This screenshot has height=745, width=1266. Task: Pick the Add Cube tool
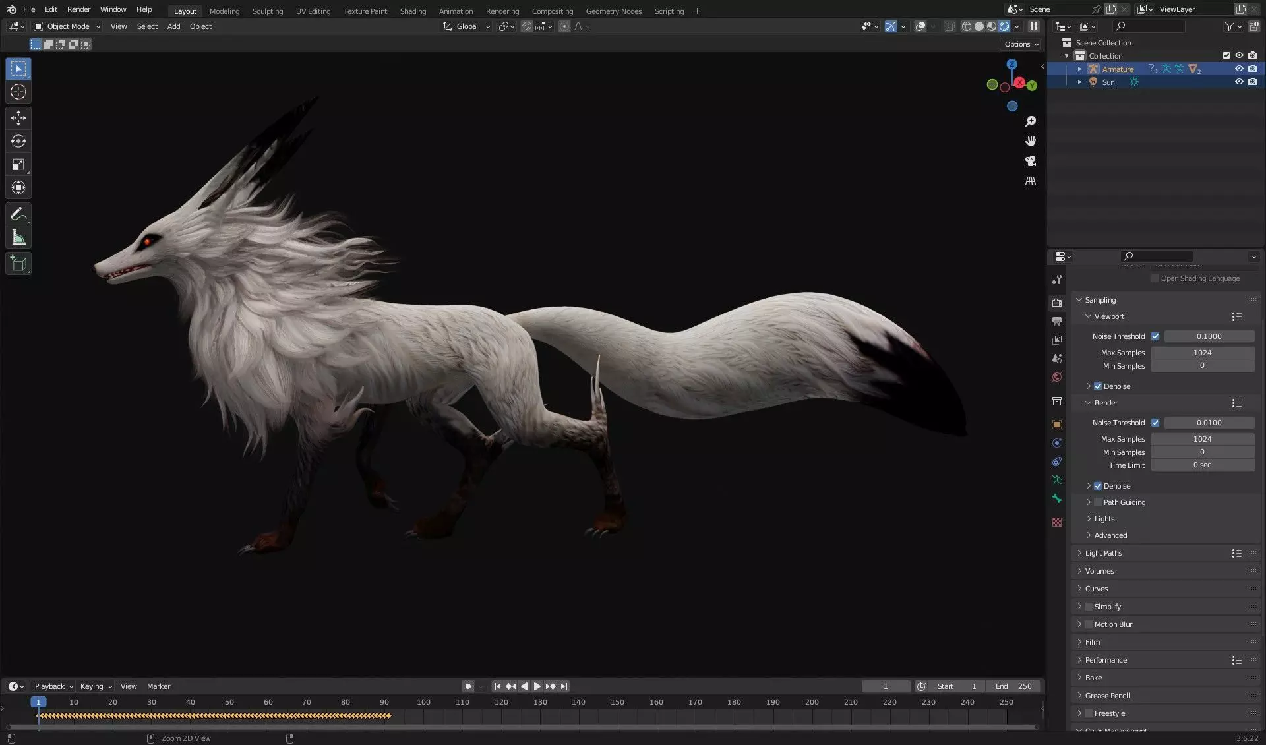click(18, 264)
